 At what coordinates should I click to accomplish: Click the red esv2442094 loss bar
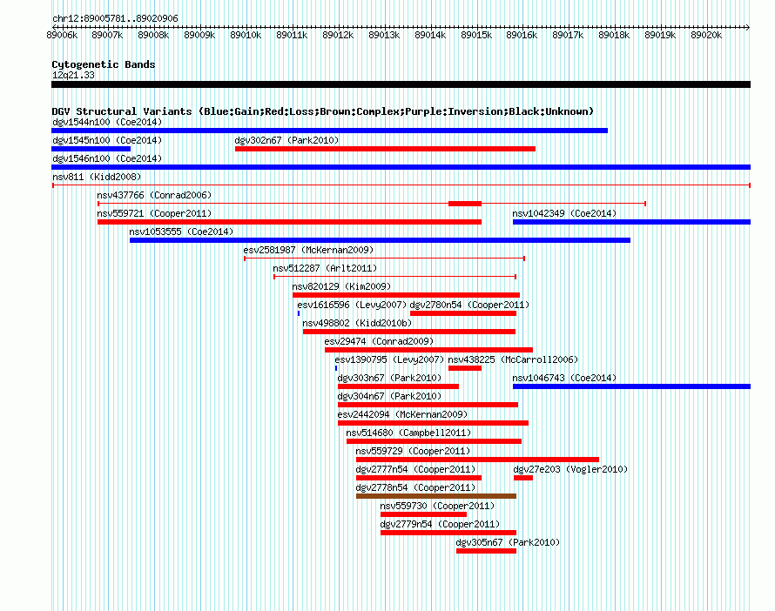433,423
